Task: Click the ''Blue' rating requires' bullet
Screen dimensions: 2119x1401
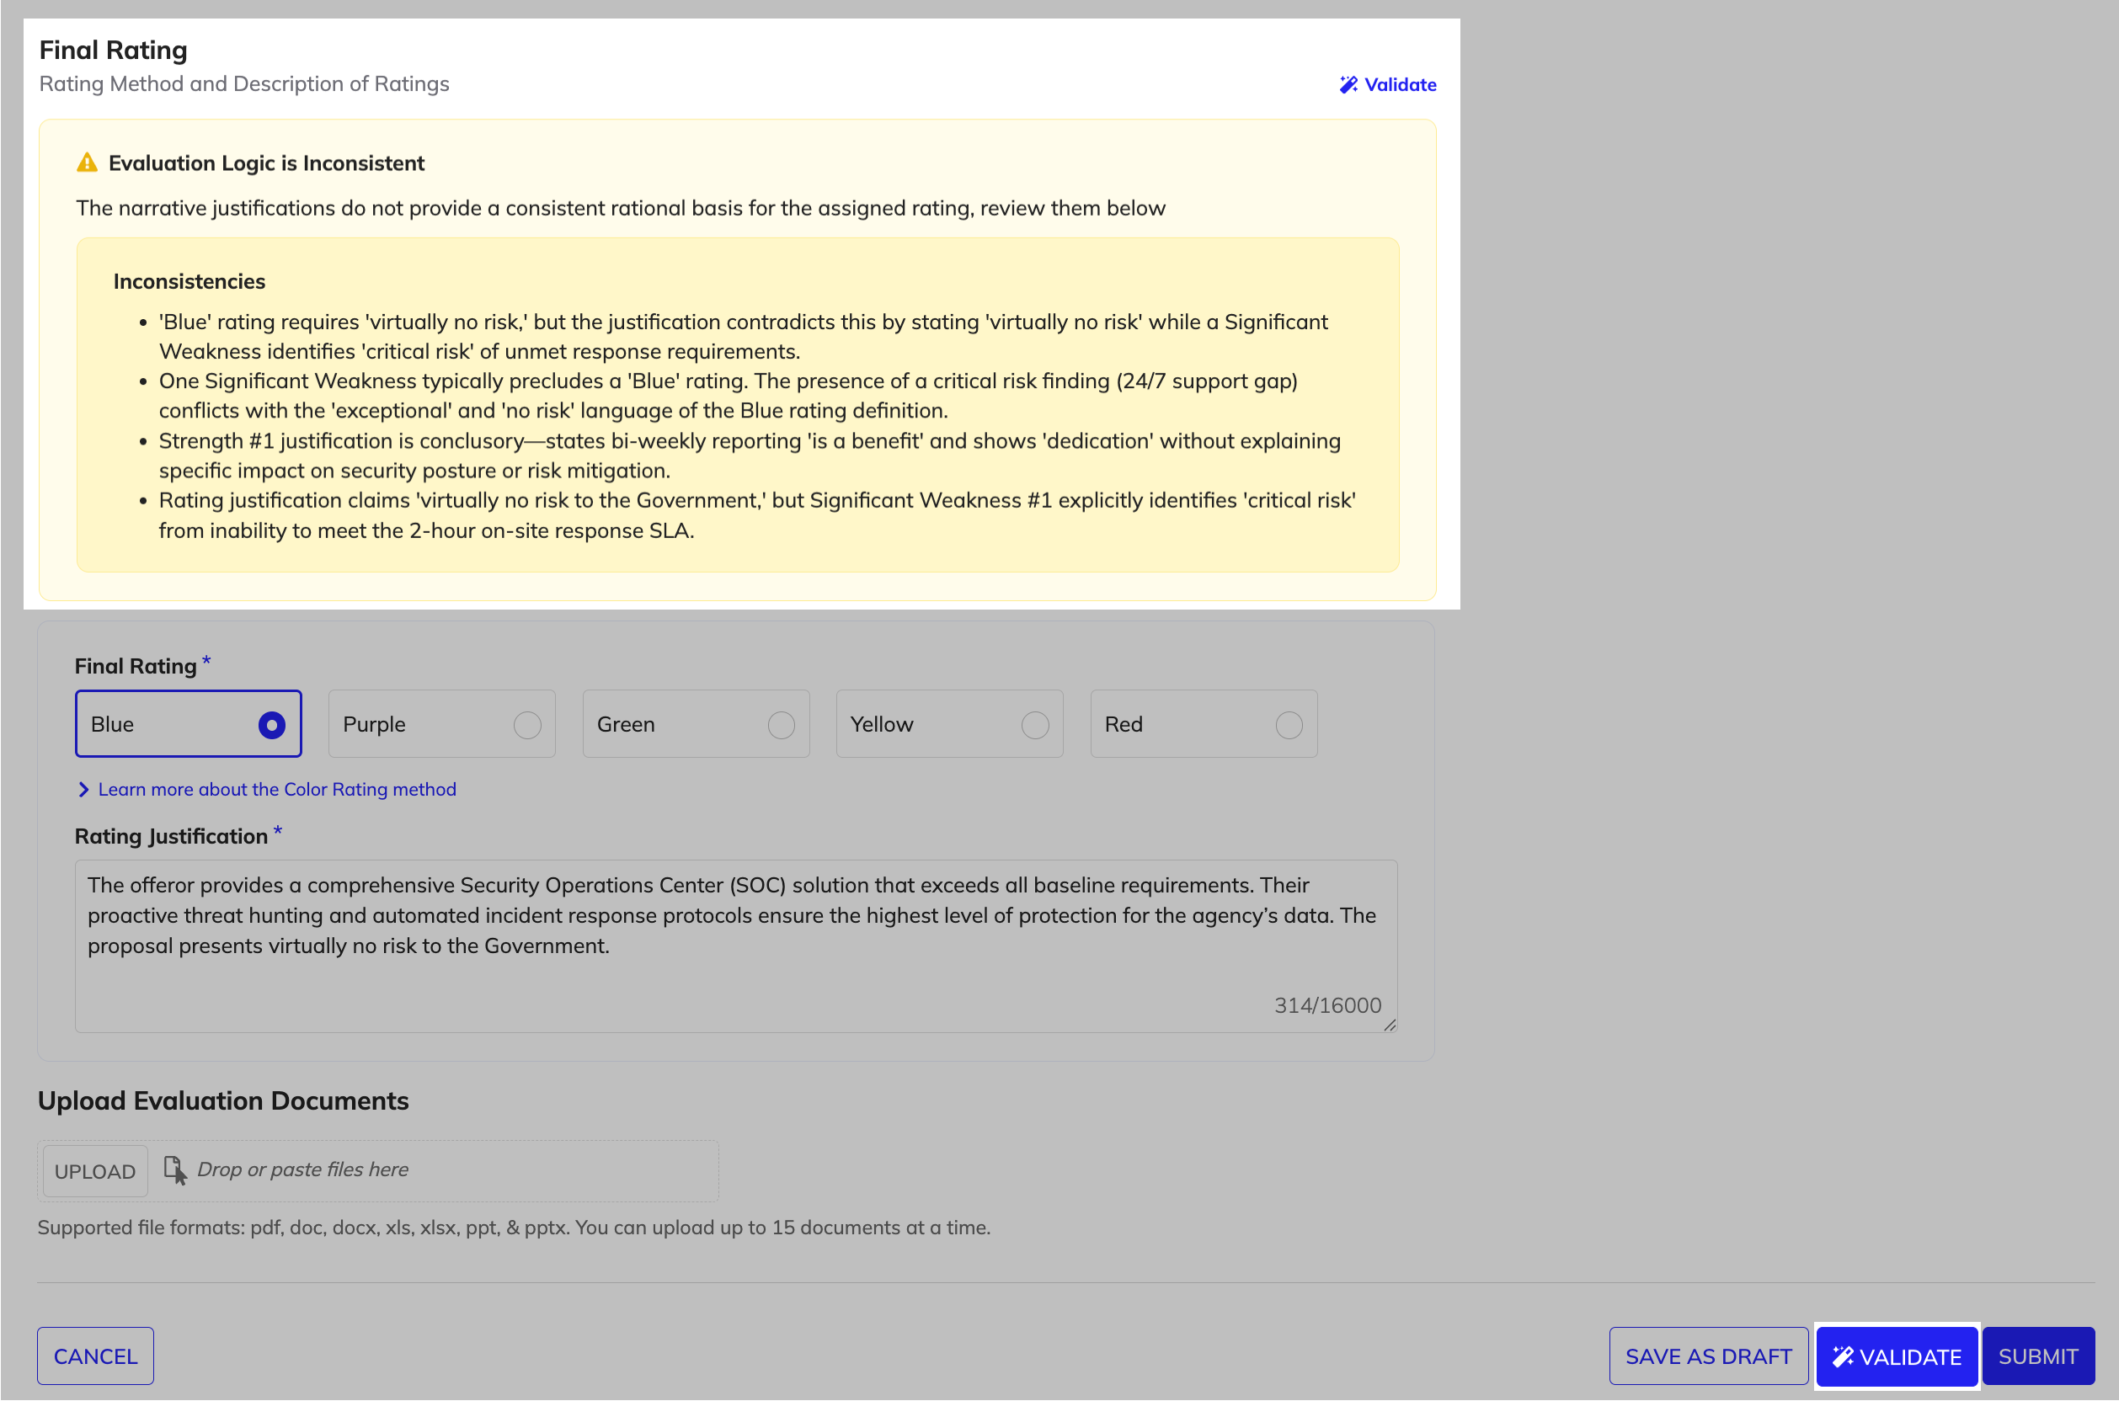Action: pos(744,337)
